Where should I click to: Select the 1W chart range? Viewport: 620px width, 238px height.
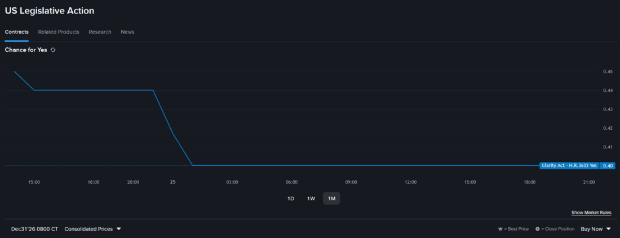point(311,199)
